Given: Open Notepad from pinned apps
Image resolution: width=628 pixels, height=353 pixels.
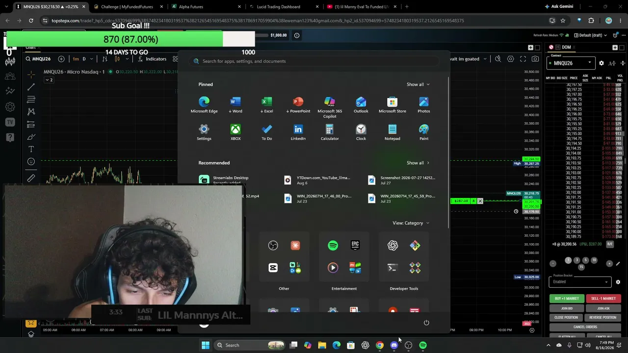Looking at the screenshot, I should tap(392, 132).
